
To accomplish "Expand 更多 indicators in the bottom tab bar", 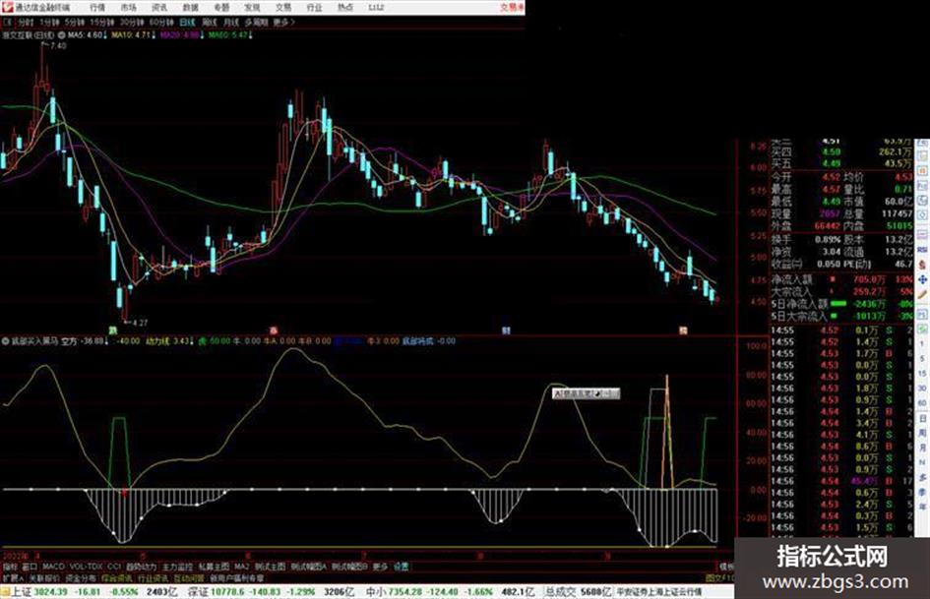I will tap(380, 567).
